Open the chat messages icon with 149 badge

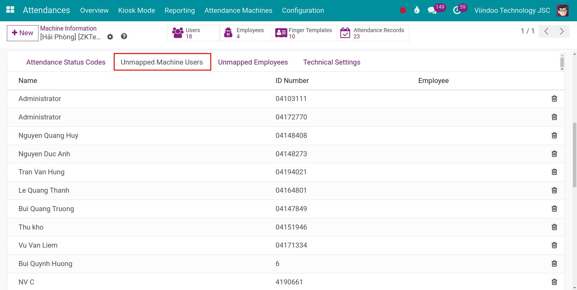pyautogui.click(x=432, y=10)
